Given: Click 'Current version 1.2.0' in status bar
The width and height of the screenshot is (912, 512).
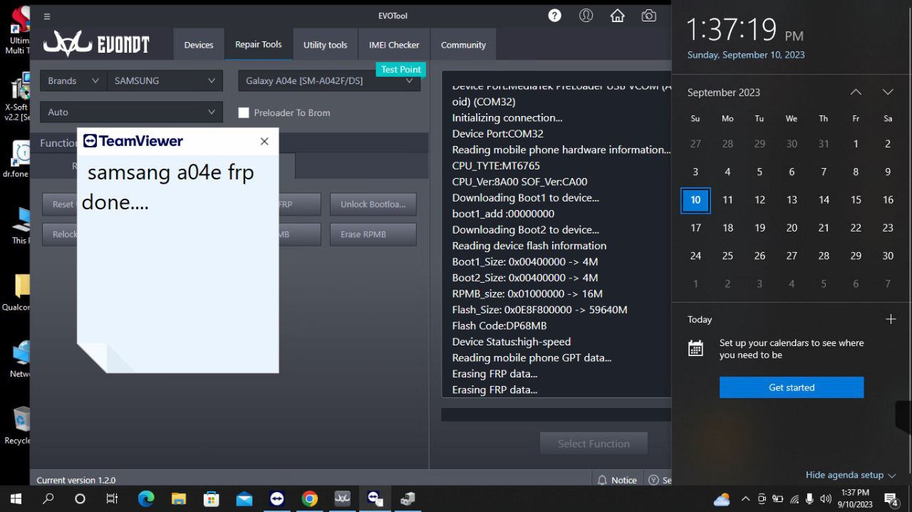Looking at the screenshot, I should pyautogui.click(x=76, y=480).
